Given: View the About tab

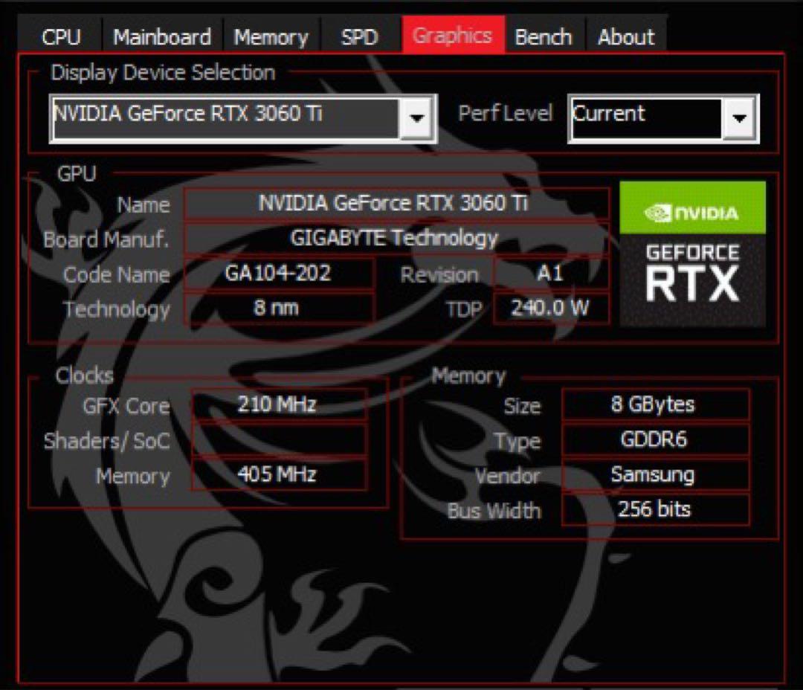Looking at the screenshot, I should 625,34.
